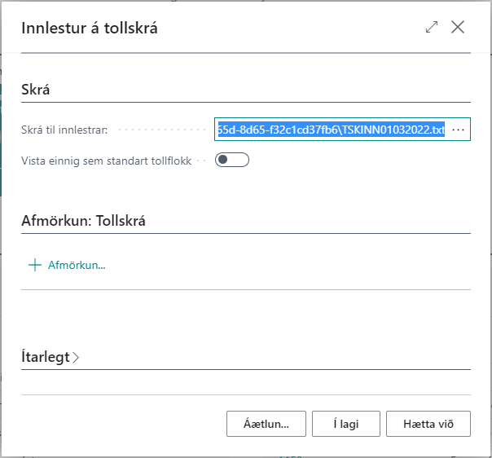Collapse the Skrá section heading
492x458 pixels.
[36, 90]
